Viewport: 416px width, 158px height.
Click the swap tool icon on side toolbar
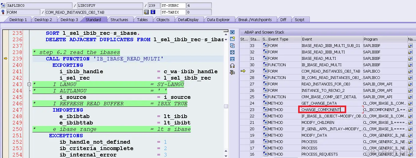tap(232, 46)
